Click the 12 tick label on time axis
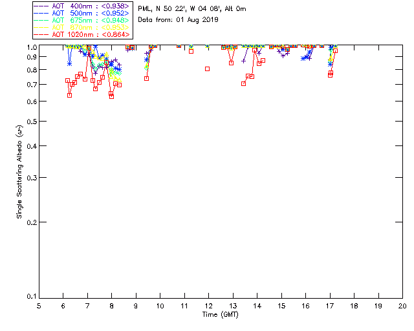This screenshot has width=414, height=331. (208, 306)
